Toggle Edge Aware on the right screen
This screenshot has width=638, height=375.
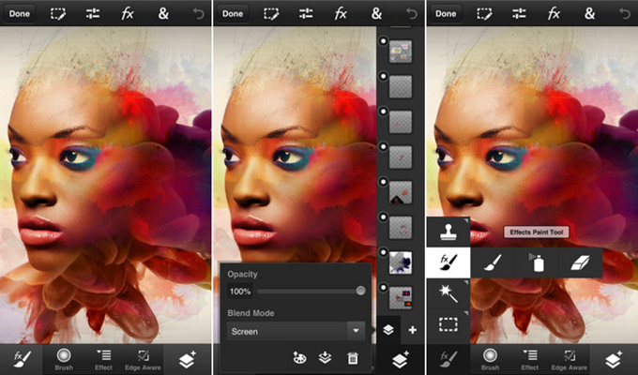pyautogui.click(x=570, y=359)
